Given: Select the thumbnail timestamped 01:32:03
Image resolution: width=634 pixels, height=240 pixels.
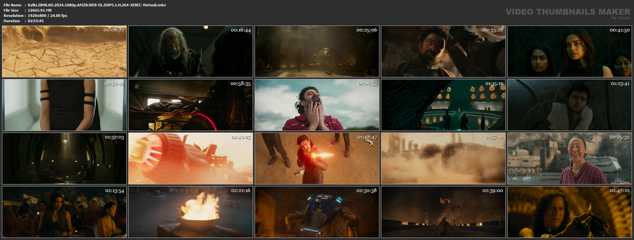Looking at the screenshot, I should (64, 158).
